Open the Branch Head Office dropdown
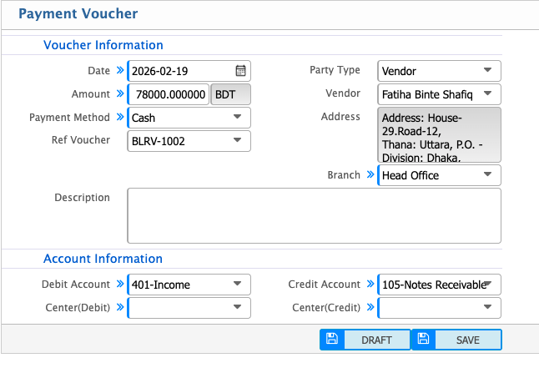This screenshot has height=378, width=539. 440,175
